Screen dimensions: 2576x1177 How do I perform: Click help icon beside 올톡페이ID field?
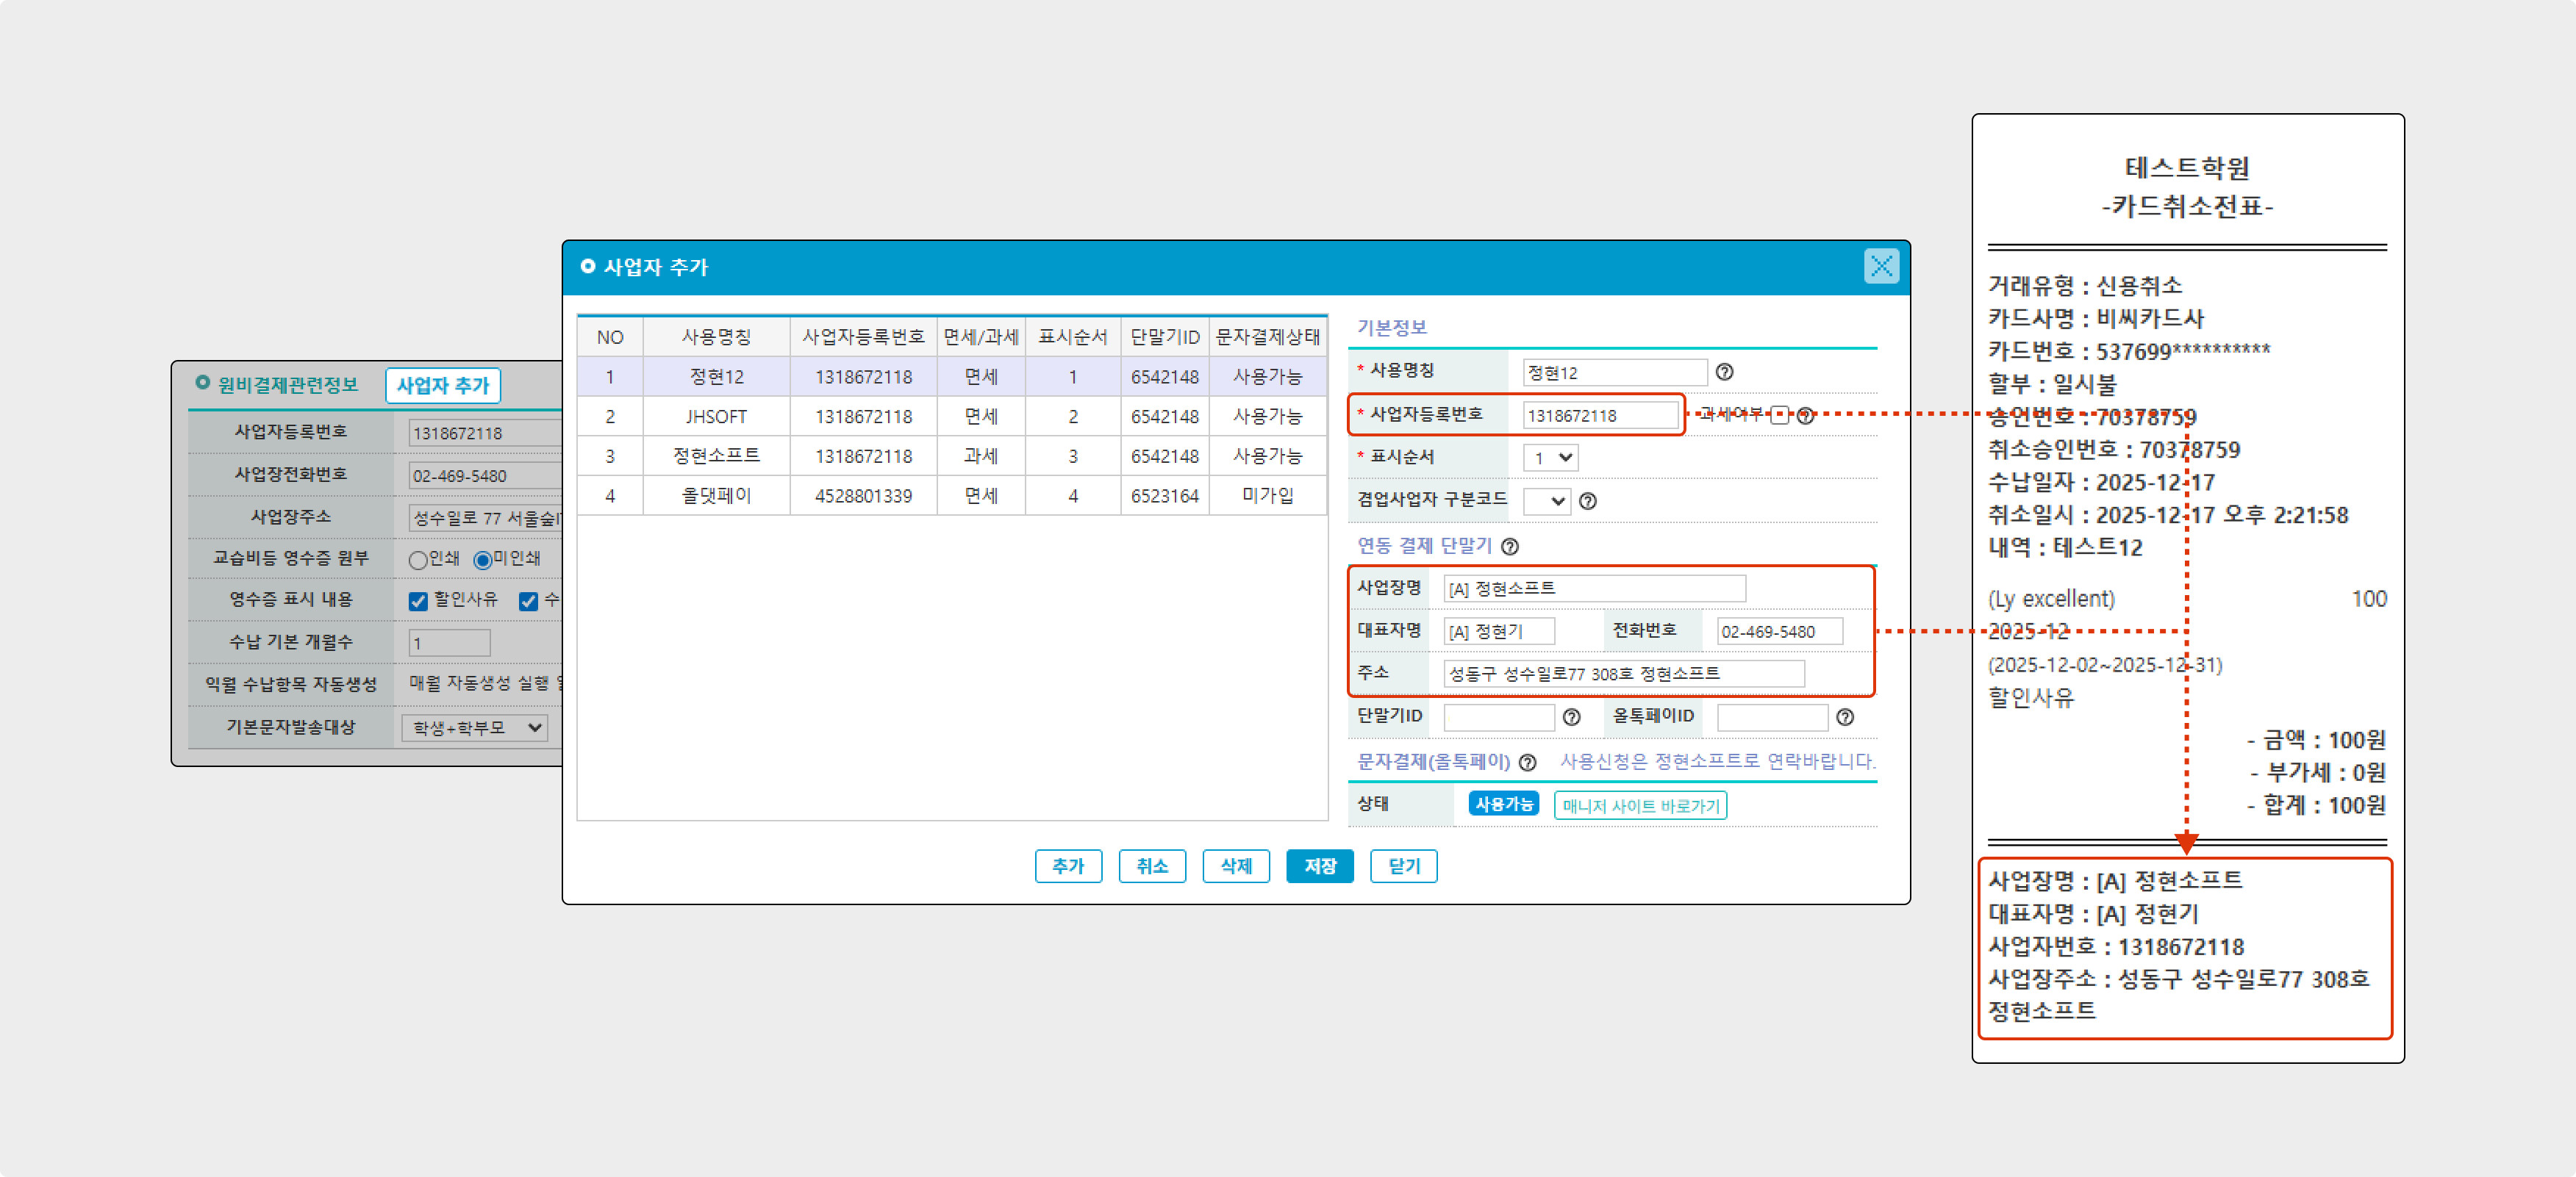[1845, 716]
